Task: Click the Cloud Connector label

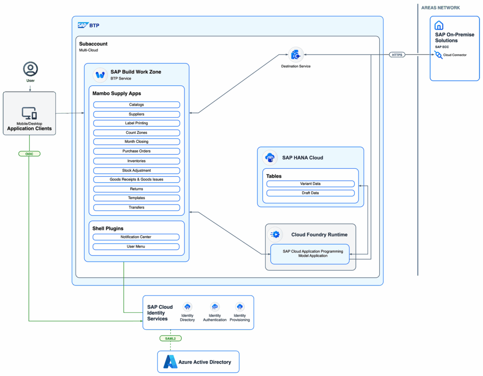Action: (455, 55)
